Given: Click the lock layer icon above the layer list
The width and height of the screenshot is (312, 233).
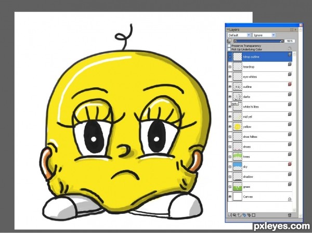Looking at the screenshot, I should (x=290, y=48).
